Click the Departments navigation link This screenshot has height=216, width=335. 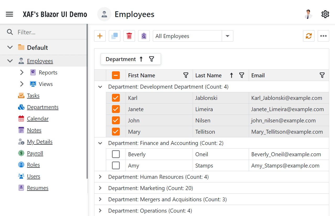point(42,107)
